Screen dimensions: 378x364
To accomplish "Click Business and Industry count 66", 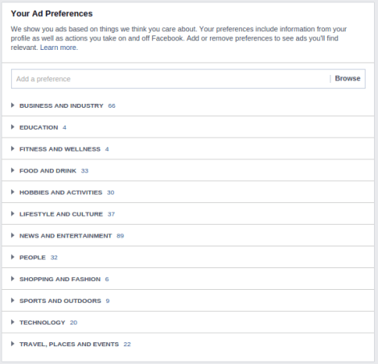I will coord(112,106).
